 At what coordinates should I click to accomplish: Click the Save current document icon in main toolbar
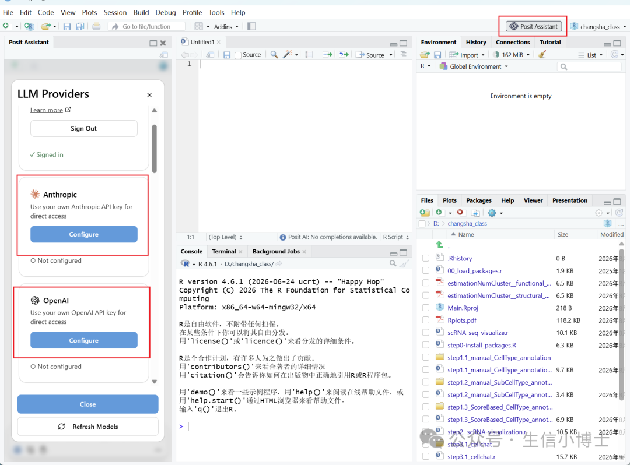67,26
